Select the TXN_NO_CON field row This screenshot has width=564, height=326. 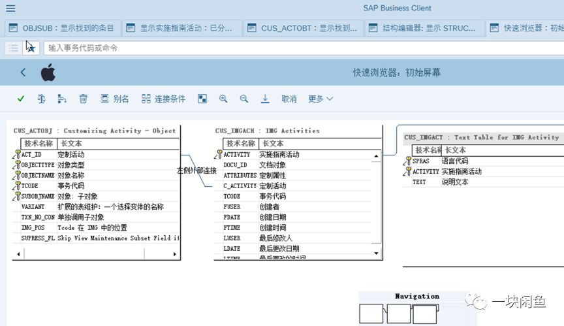click(96, 217)
